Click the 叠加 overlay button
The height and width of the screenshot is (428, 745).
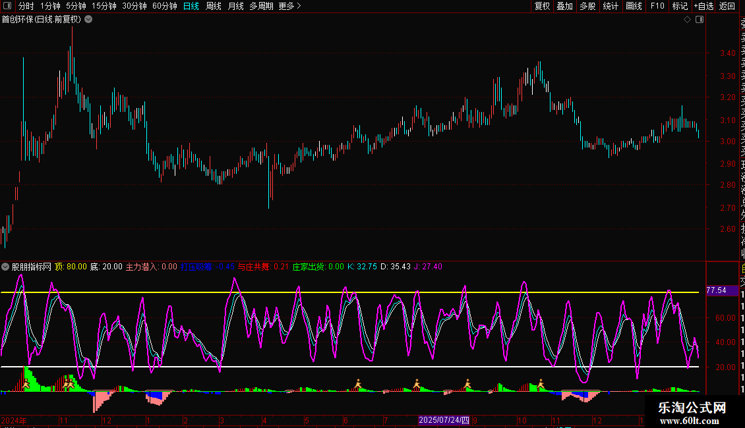tap(564, 6)
